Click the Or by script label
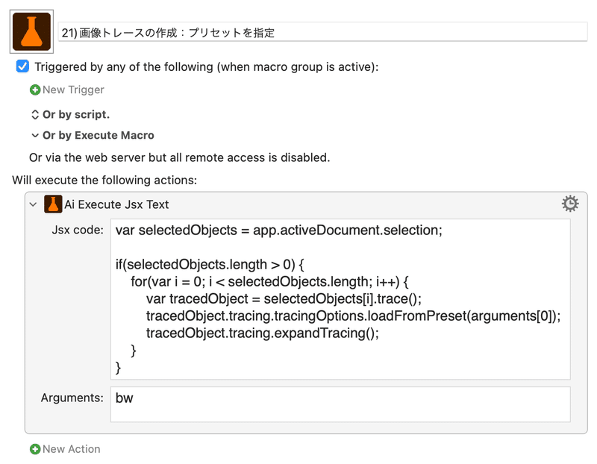This screenshot has width=597, height=464. [x=76, y=115]
